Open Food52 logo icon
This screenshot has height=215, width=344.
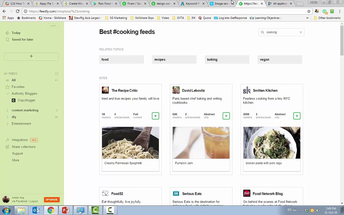click(x=105, y=193)
